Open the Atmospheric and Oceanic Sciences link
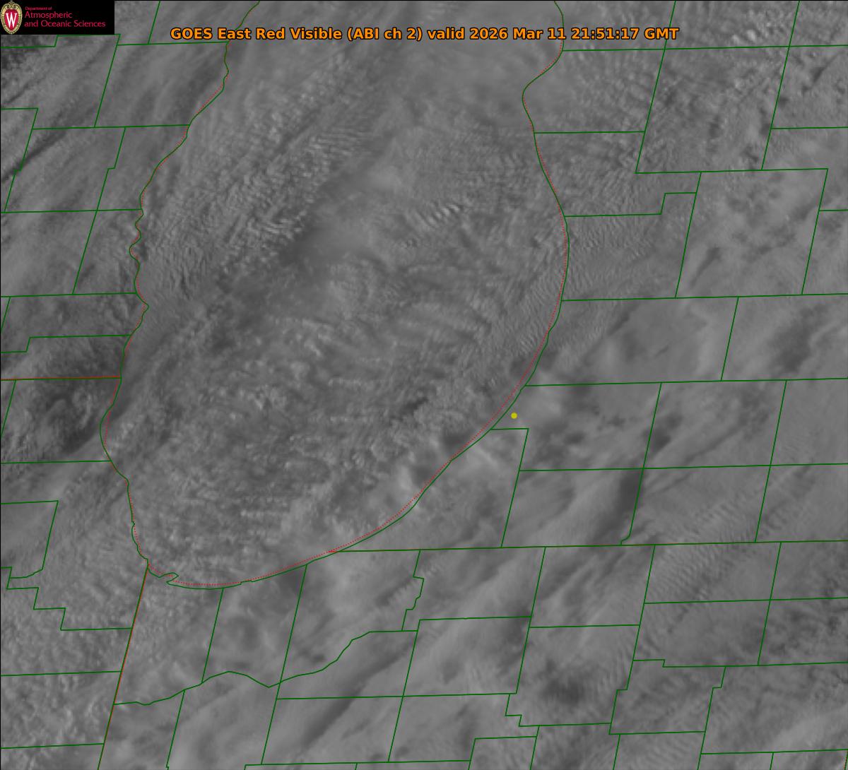 [64, 20]
